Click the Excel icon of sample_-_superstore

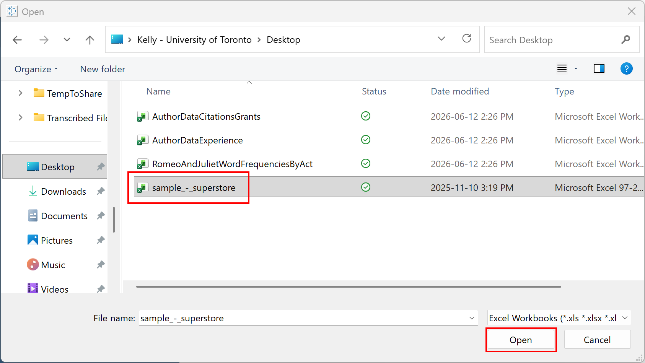(143, 188)
